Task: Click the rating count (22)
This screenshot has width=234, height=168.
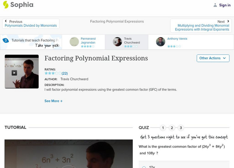Action: pos(65,73)
